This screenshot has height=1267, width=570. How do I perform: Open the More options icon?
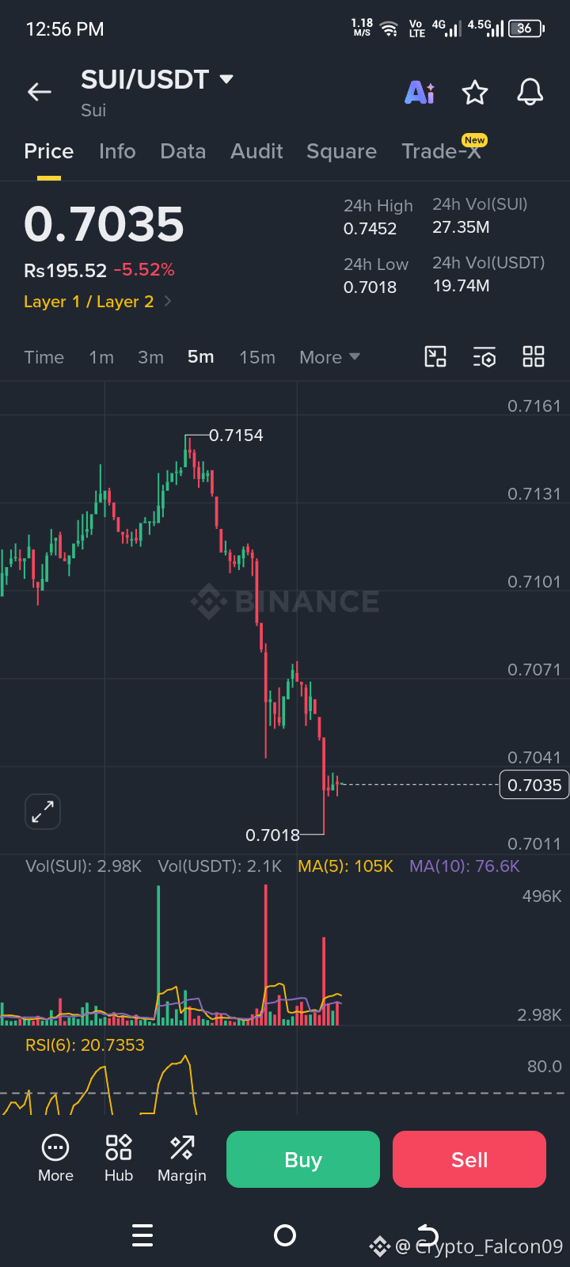coord(55,1159)
